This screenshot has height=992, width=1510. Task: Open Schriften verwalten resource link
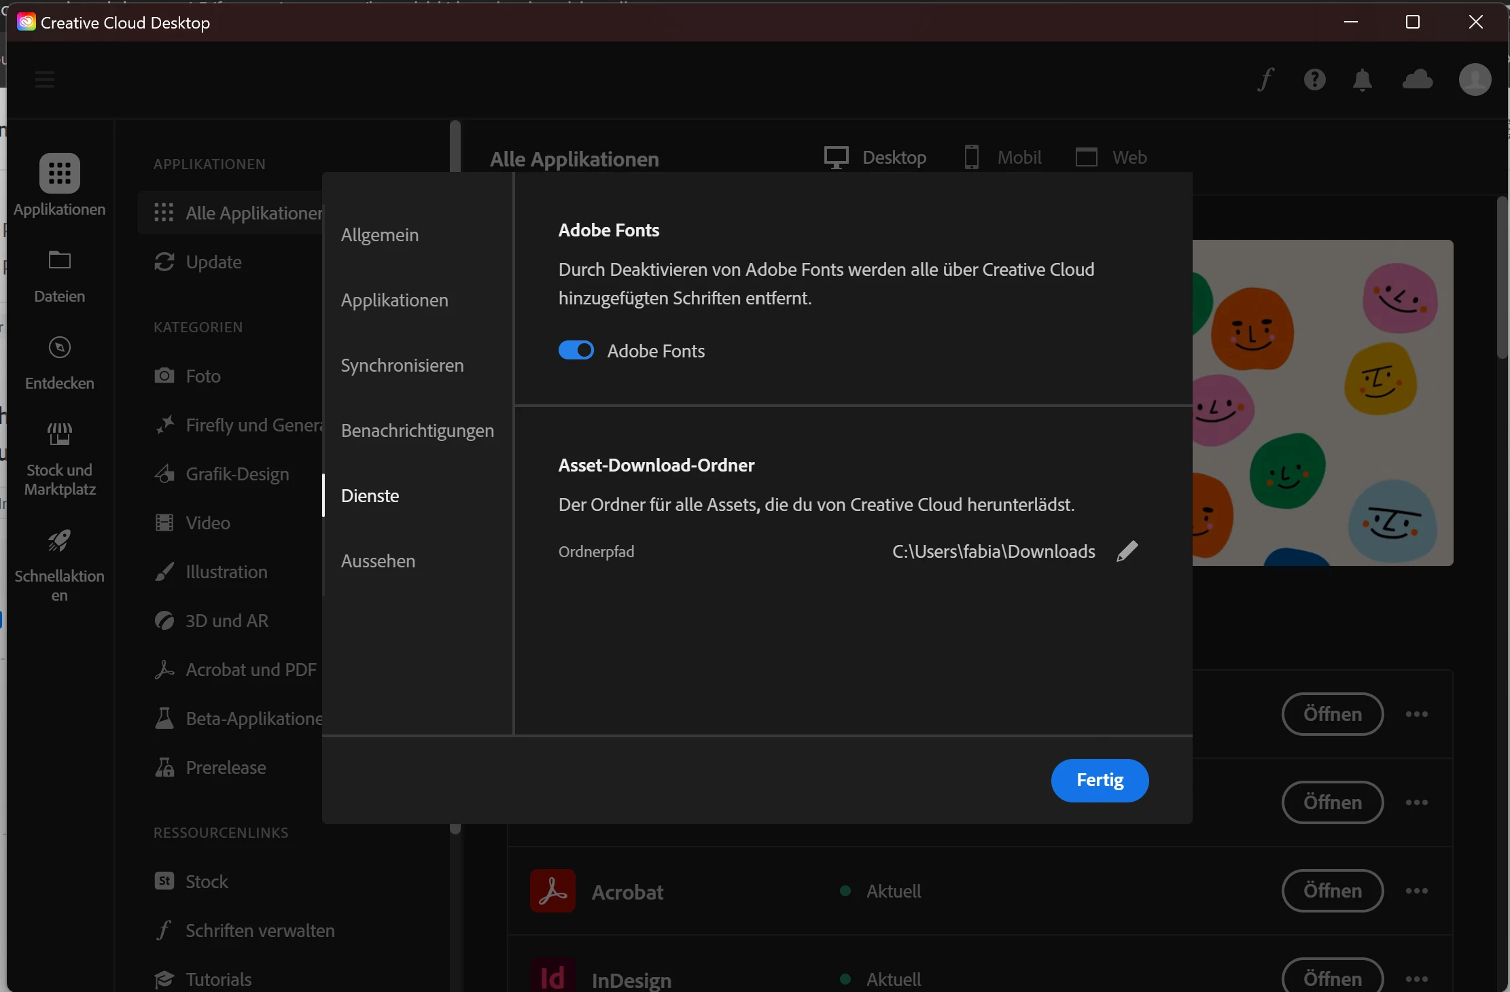[x=260, y=930]
